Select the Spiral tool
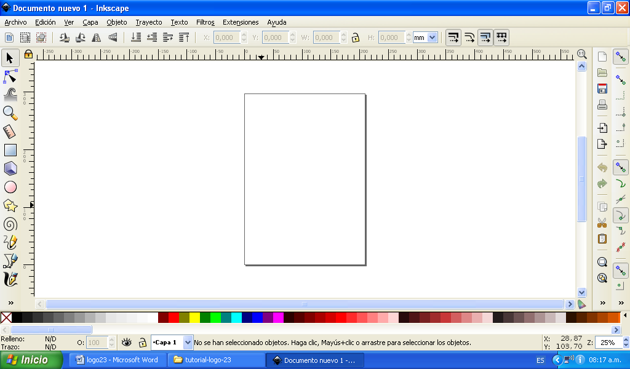Image resolution: width=630 pixels, height=369 pixels. click(10, 224)
